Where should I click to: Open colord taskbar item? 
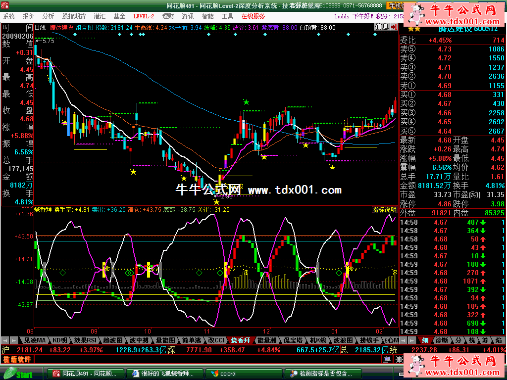[x=244, y=374]
